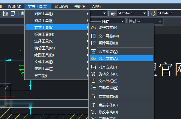The width and height of the screenshot is (181, 119).
Task: Choose 文本外框(S) command
Action: [x=121, y=81]
